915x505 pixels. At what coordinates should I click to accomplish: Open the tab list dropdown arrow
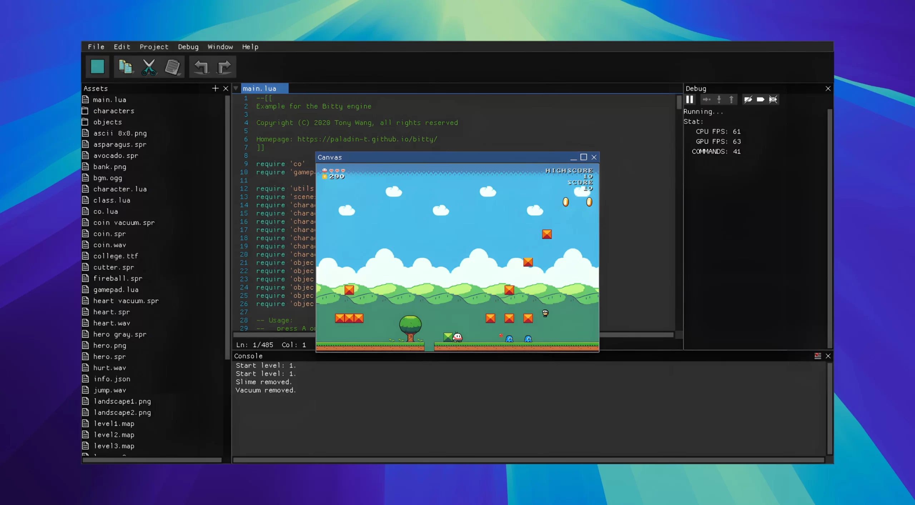pyautogui.click(x=236, y=88)
